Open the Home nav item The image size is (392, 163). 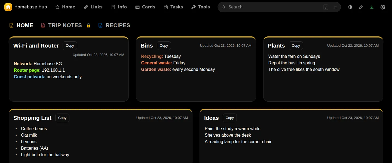pyautogui.click(x=65, y=7)
